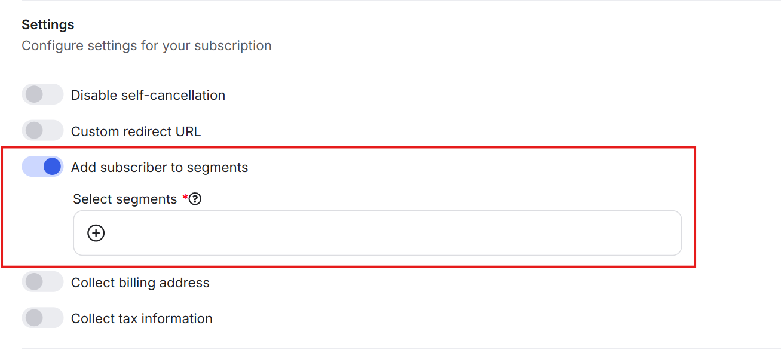Click the Custom redirect URL label
The width and height of the screenshot is (781, 350).
click(x=136, y=131)
